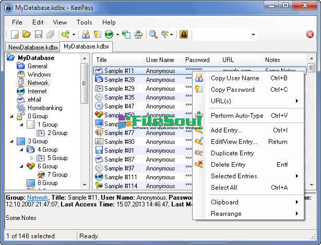This screenshot has width=321, height=245.
Task: Click the Copy Password toolbar icon
Action: coord(98,34)
